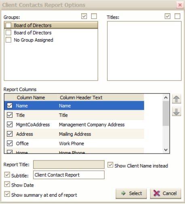Close the Client Contacts Report Options dialog

pyautogui.click(x=180, y=5)
